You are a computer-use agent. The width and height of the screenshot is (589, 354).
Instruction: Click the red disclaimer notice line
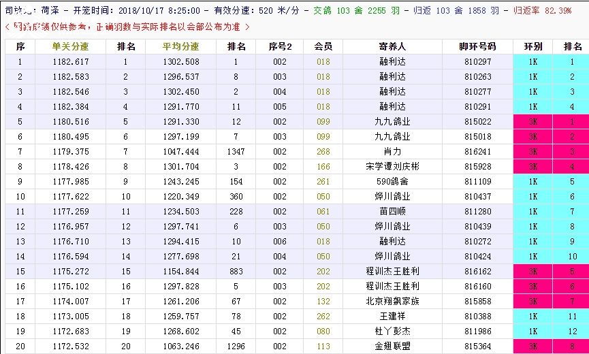[127, 27]
